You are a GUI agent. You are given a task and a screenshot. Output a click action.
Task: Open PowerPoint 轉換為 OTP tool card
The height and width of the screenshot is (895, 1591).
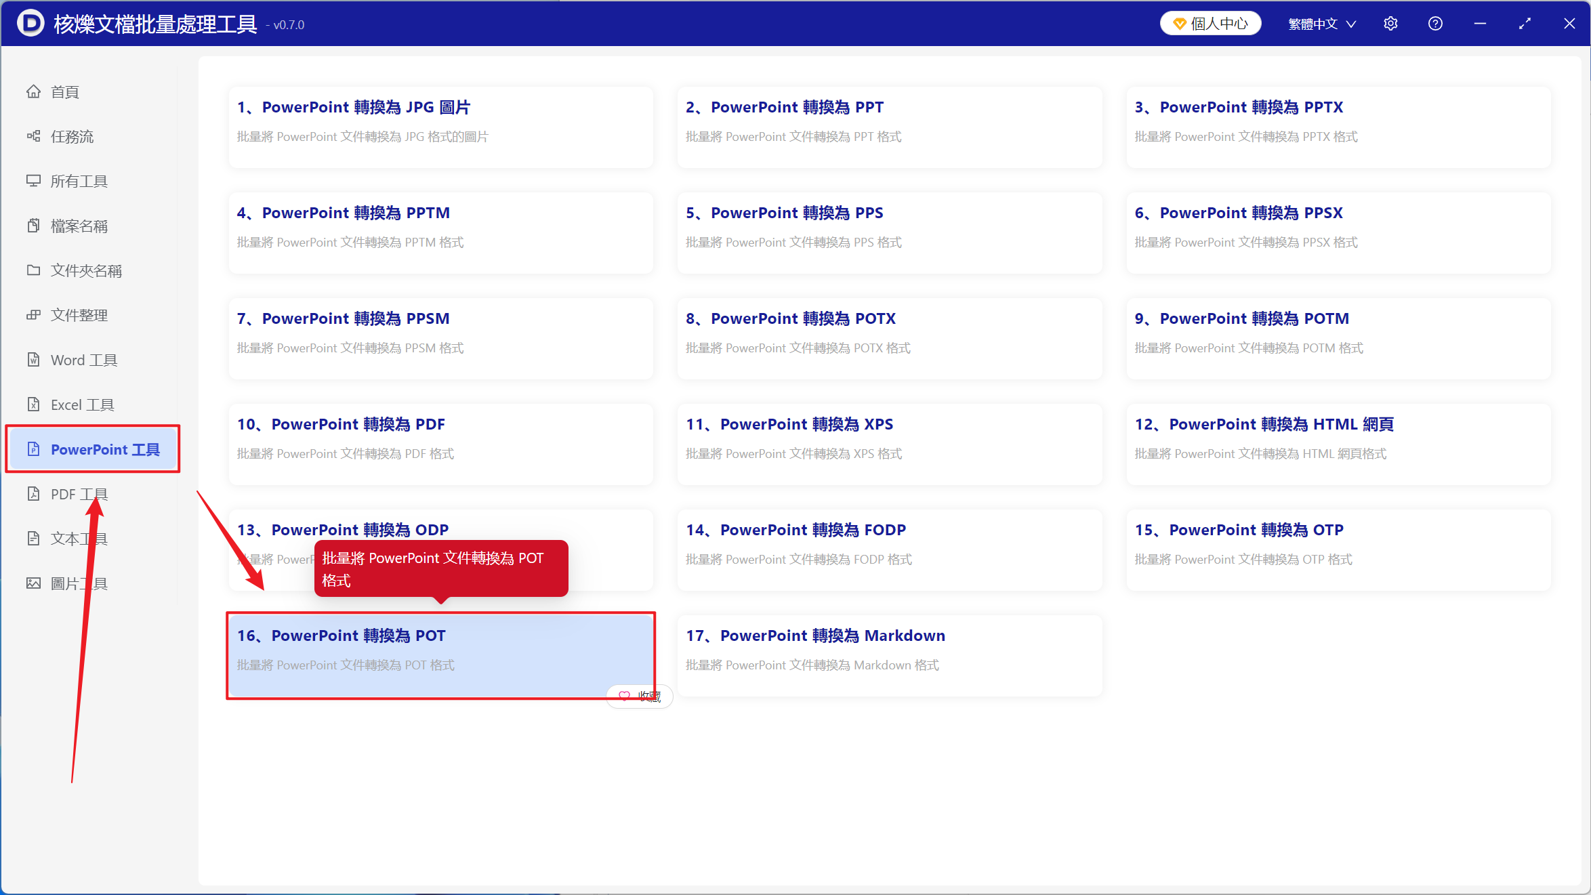pos(1338,549)
